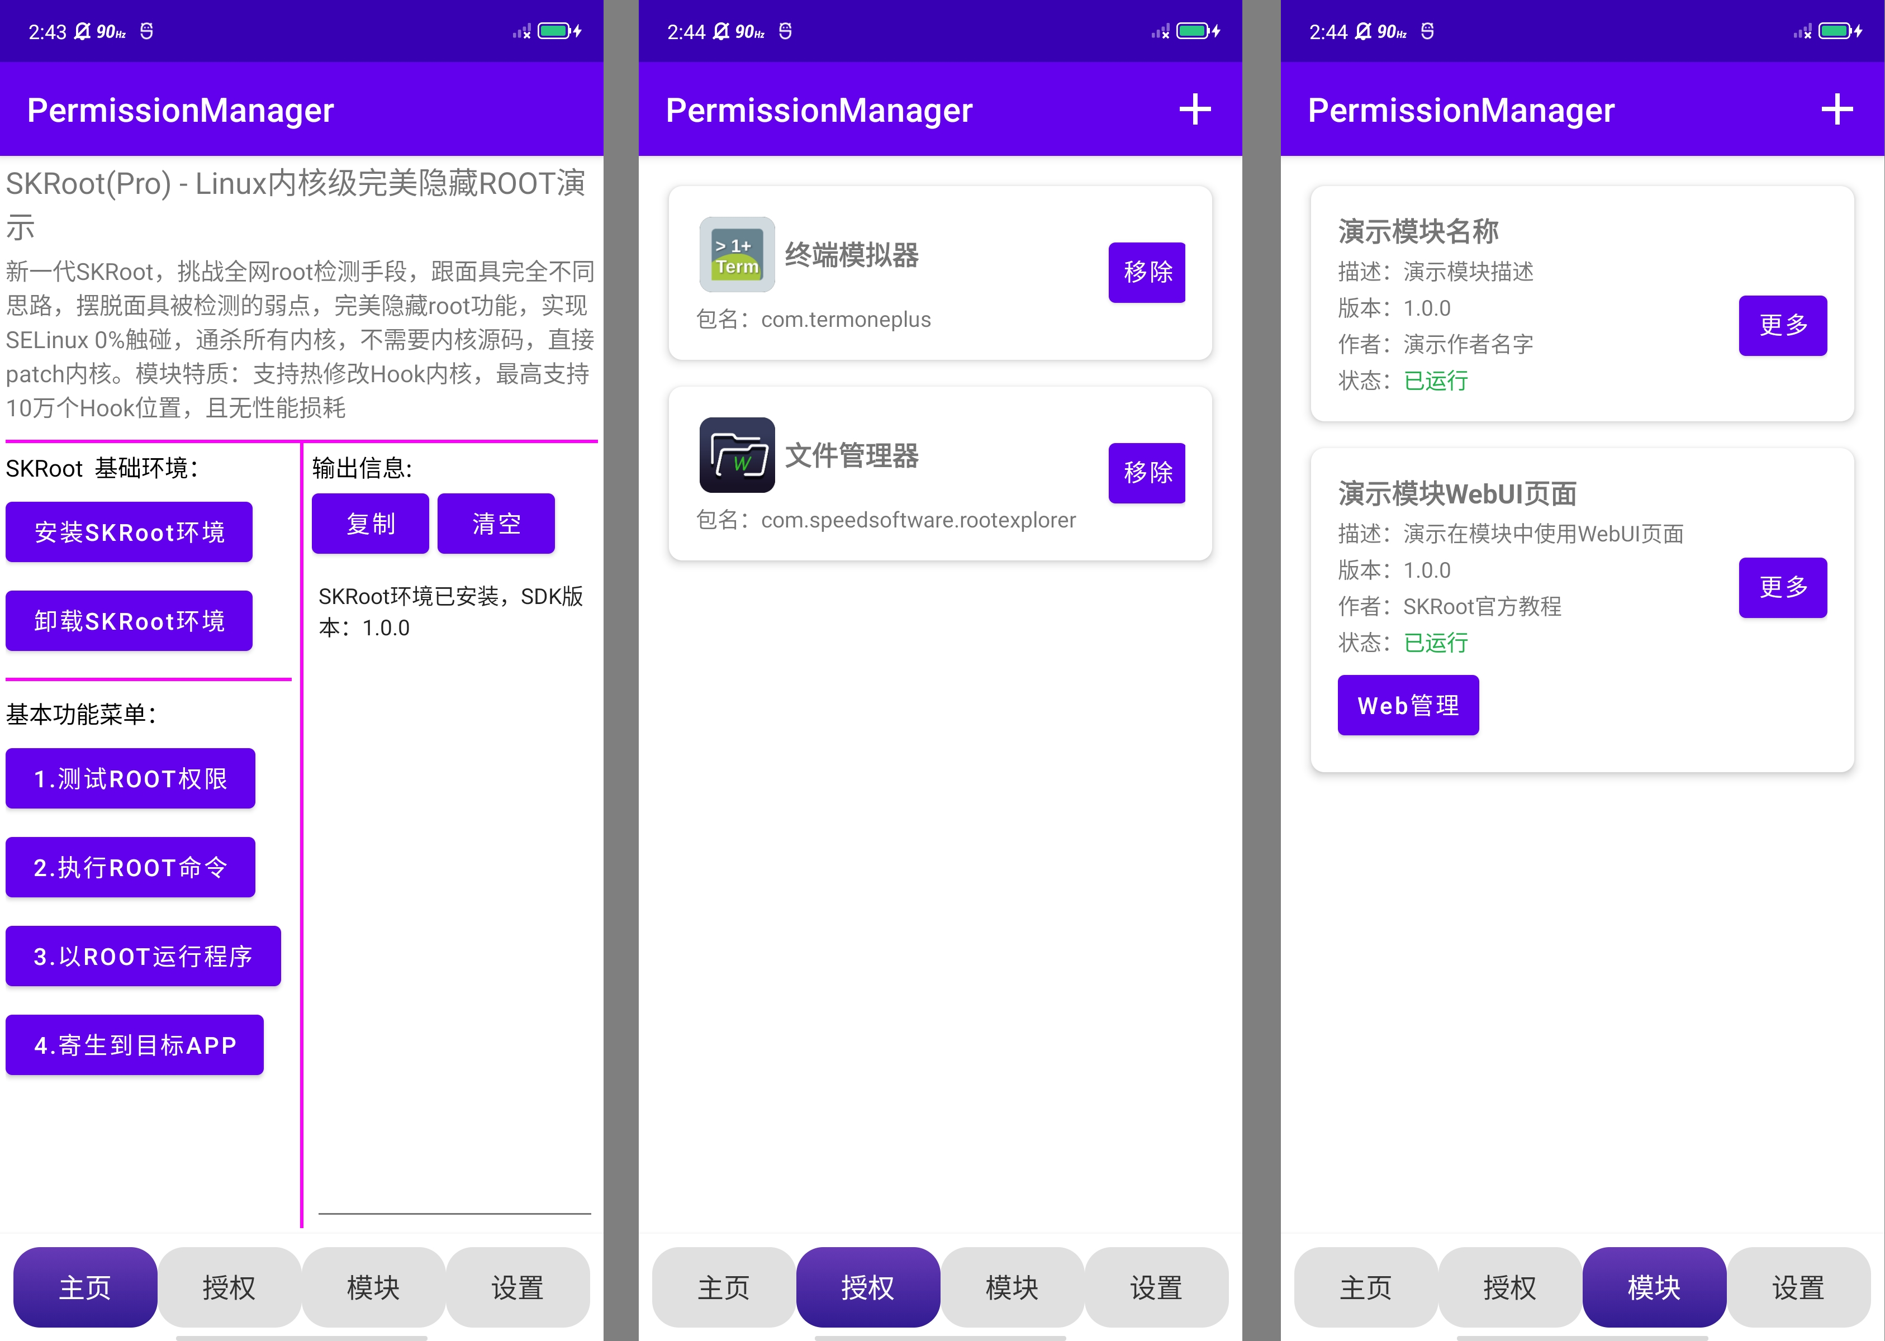Click the 清空 output button

click(495, 524)
